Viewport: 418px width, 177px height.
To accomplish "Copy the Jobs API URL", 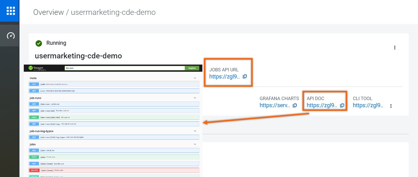I will coord(245,77).
